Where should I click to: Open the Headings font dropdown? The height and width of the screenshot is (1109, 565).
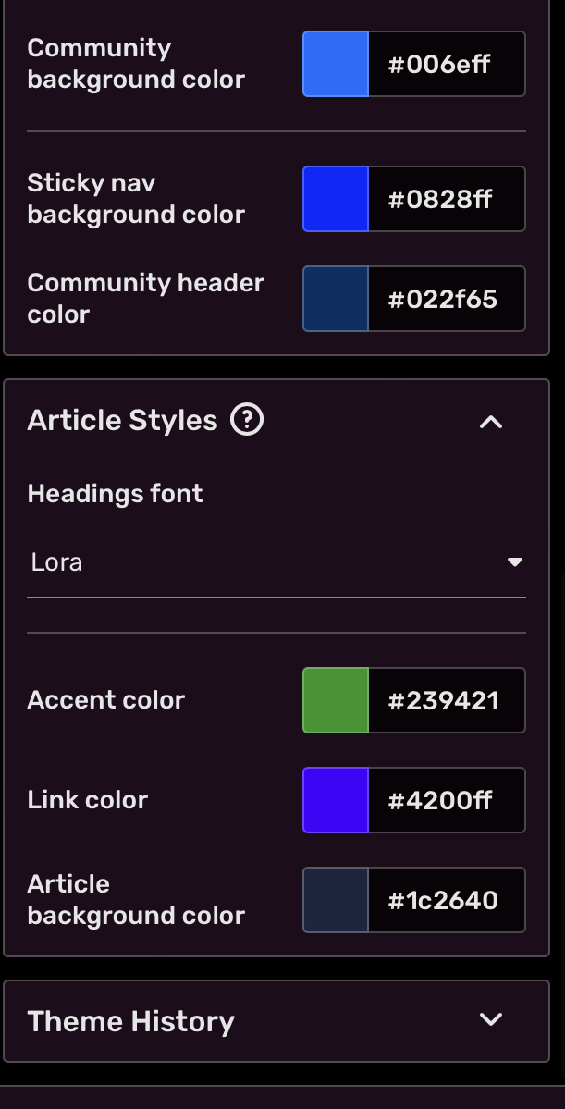click(x=276, y=561)
